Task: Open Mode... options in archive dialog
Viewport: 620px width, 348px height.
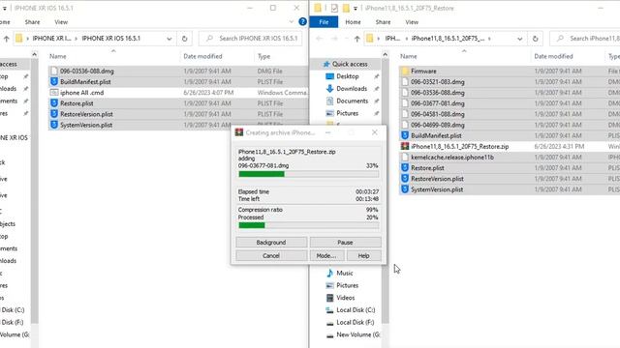Action: (x=326, y=255)
